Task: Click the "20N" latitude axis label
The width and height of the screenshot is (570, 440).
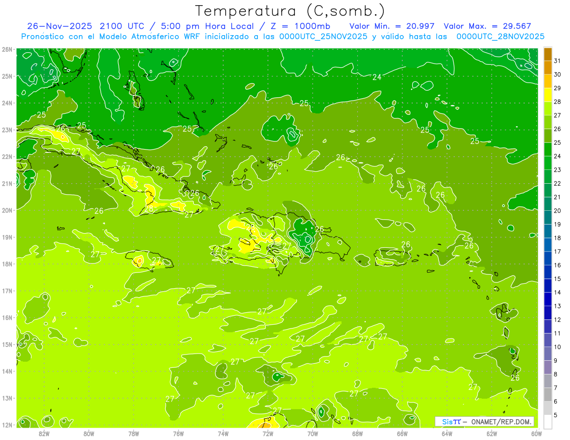Action: coord(7,210)
